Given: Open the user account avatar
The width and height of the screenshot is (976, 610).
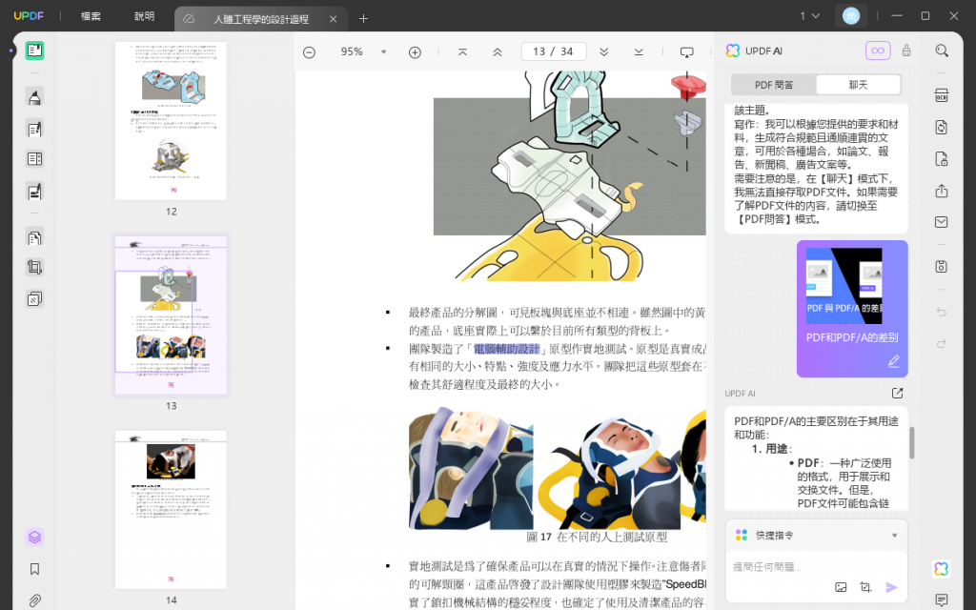Looking at the screenshot, I should [851, 16].
